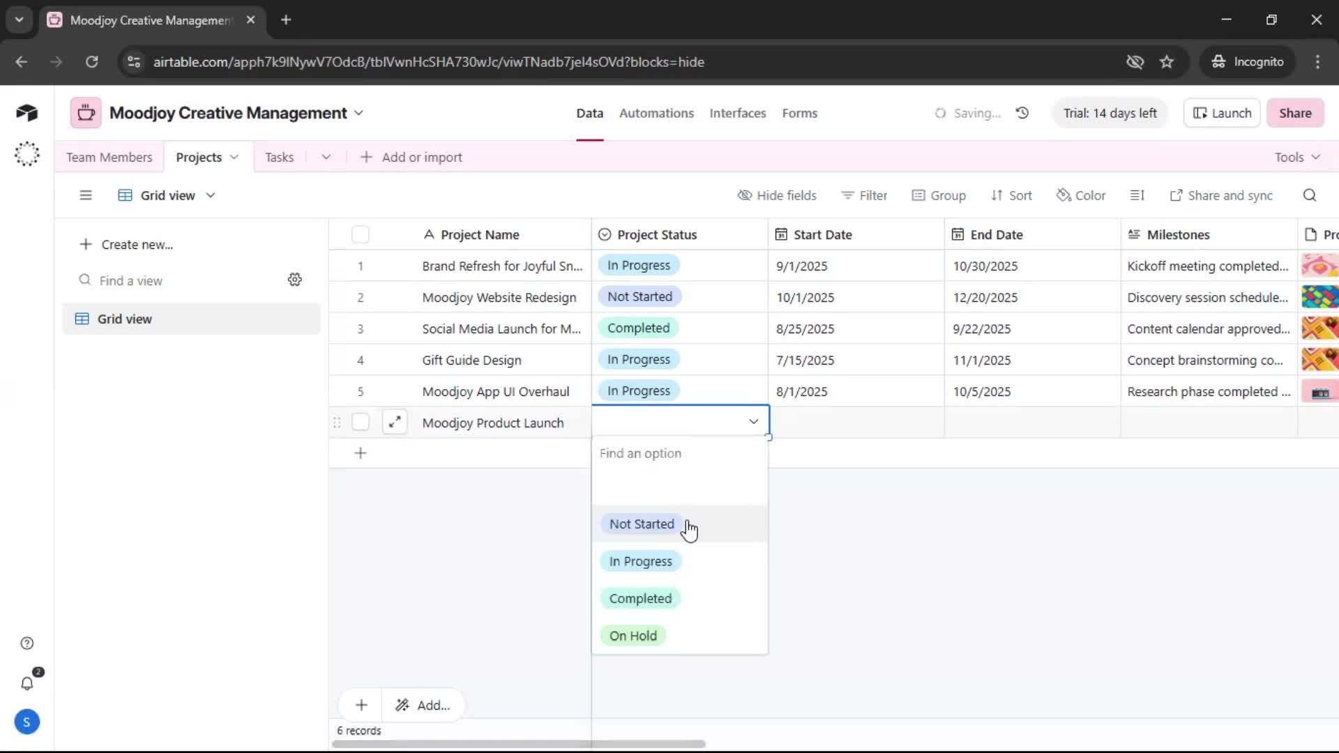Click Add or import
Image resolution: width=1339 pixels, height=753 pixels.
(411, 157)
